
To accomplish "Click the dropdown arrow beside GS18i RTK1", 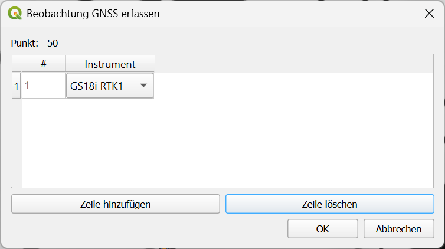I will click(143, 86).
